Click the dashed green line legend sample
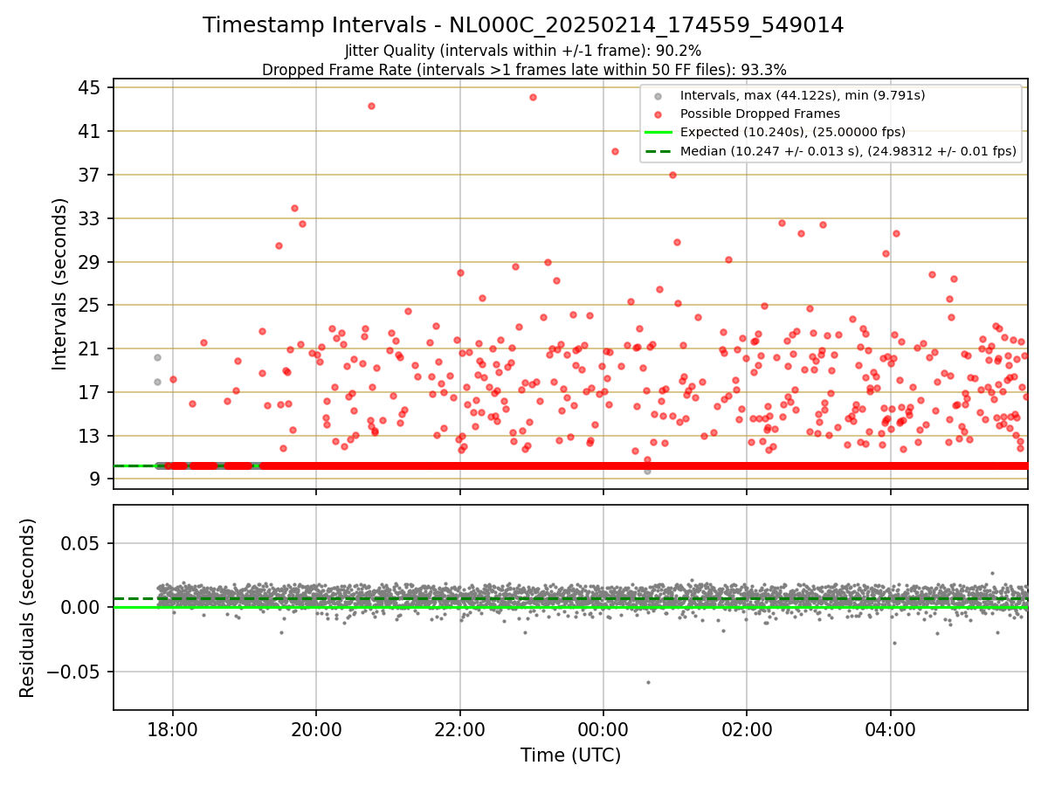Viewport: 1048px width, 786px height. [x=658, y=151]
